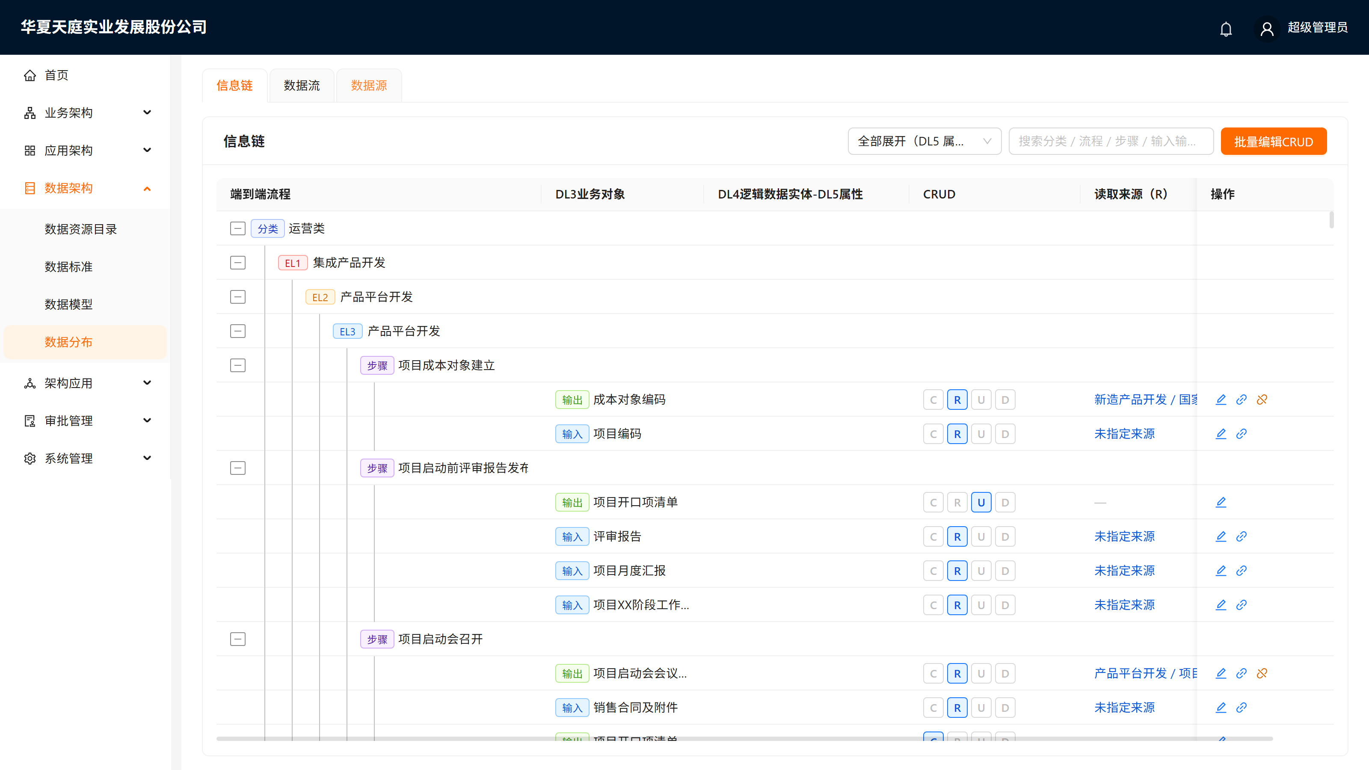This screenshot has width=1369, height=770.
Task: Edit the 项目编码 row with pencil icon
Action: click(x=1221, y=434)
